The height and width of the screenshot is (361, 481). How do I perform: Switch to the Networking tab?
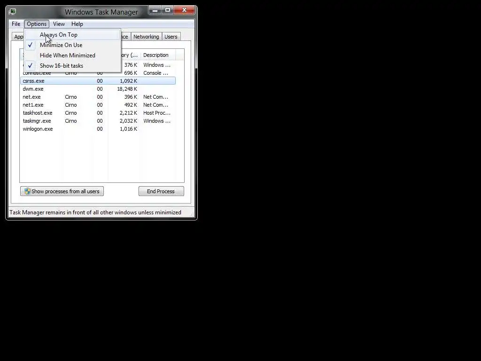pos(146,37)
